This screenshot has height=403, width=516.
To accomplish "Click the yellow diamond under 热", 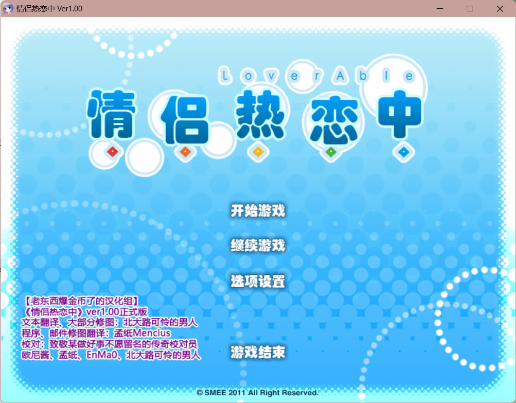I will pos(258,152).
